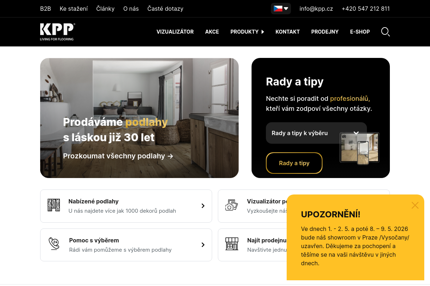Image resolution: width=430 pixels, height=286 pixels.
Task: Open the language selector dropdown arrow
Action: (x=286, y=9)
